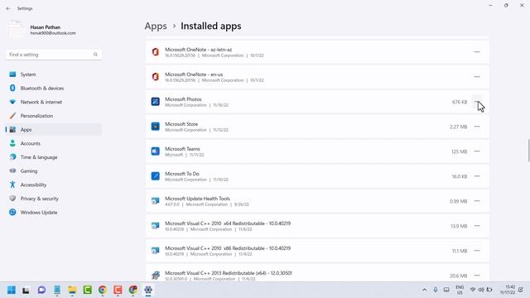Open Accessibility settings
Viewport: 530px width, 298px height.
53,185
